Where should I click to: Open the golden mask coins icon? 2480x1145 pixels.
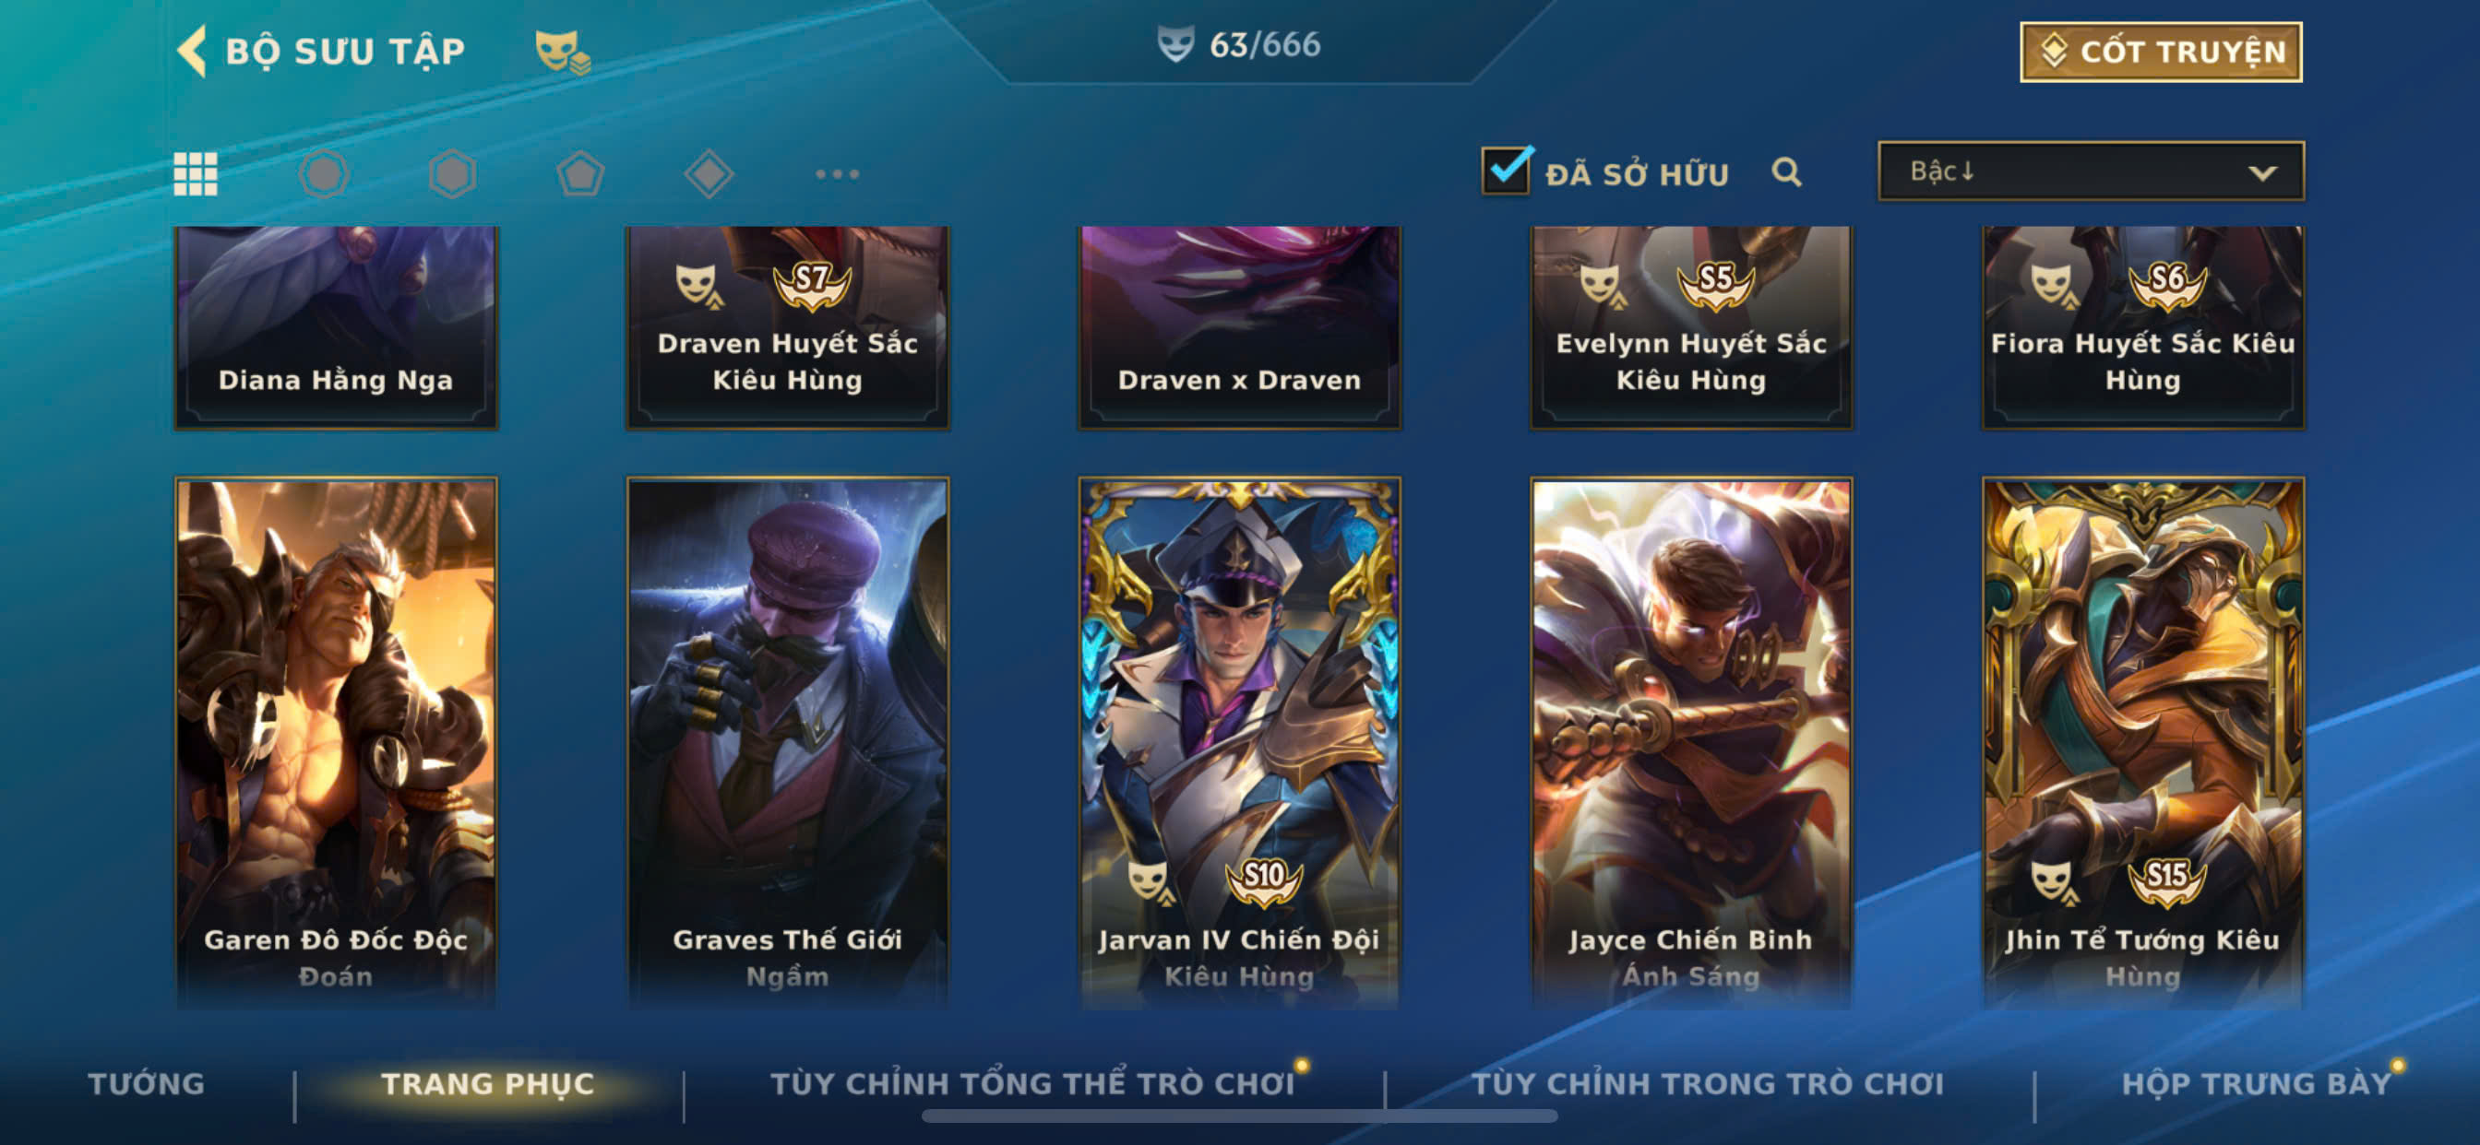point(562,51)
